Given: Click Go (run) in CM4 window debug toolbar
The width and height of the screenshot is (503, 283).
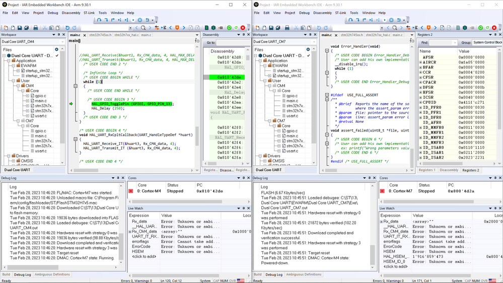Looking at the screenshot, I should point(133,20).
